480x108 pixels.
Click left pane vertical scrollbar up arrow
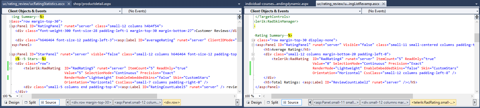click(239, 22)
